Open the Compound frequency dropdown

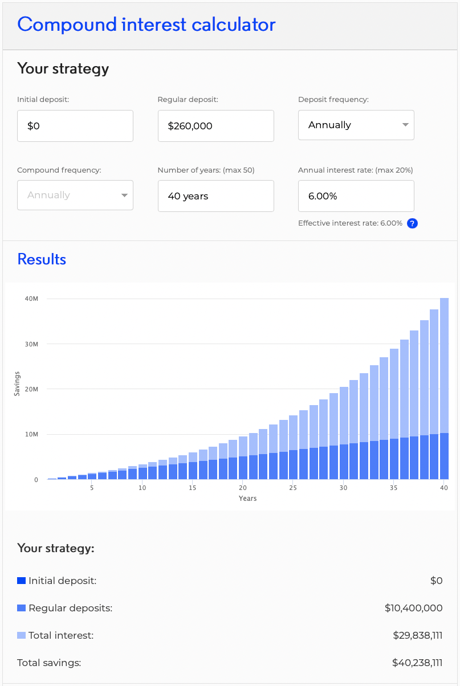tap(75, 195)
